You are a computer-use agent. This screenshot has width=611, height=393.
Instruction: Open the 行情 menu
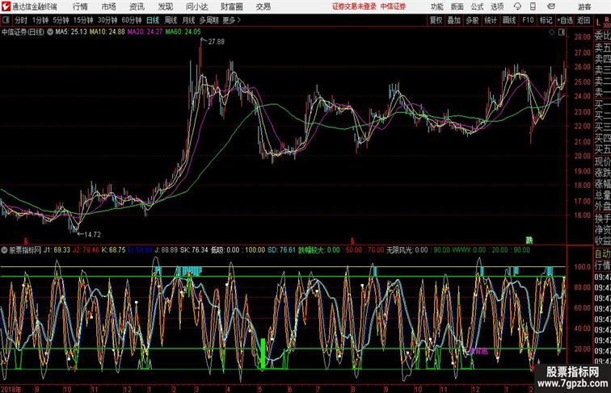80,6
